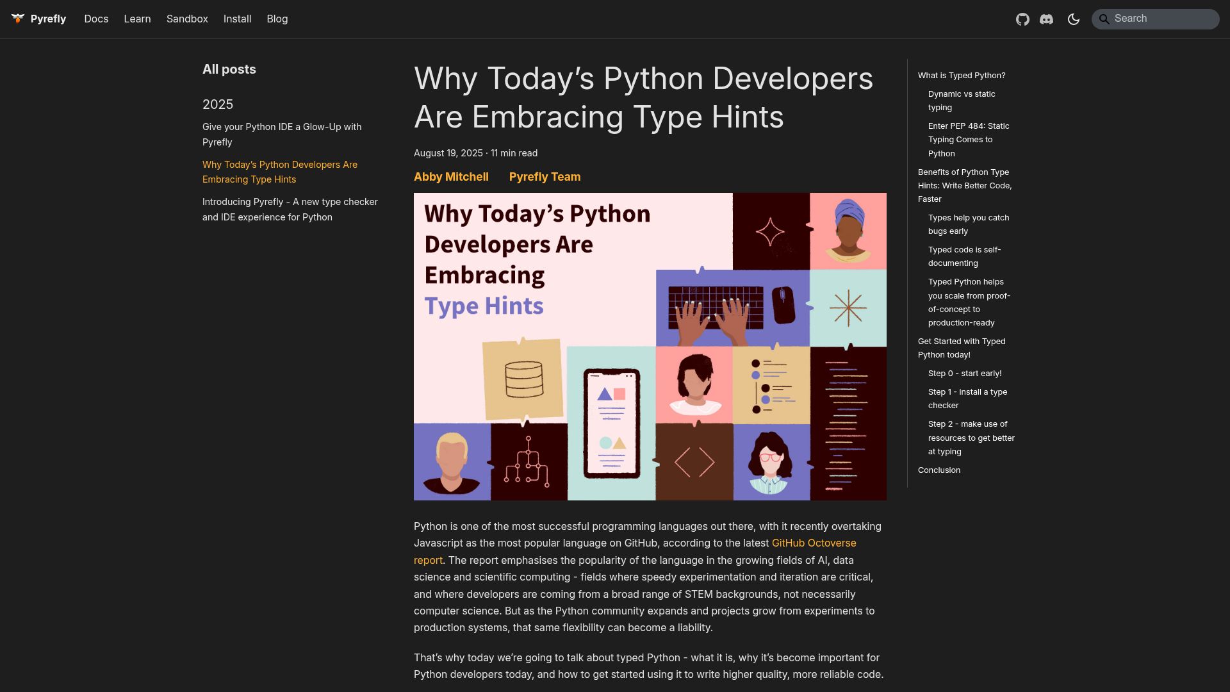
Task: Click the 'August 19, 2025' date text
Action: tap(448, 153)
